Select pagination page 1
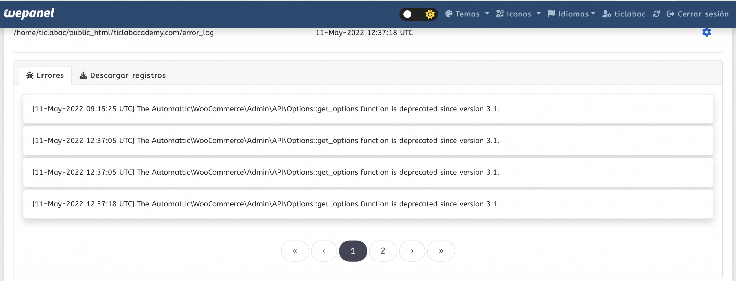The width and height of the screenshot is (736, 281). tap(353, 251)
